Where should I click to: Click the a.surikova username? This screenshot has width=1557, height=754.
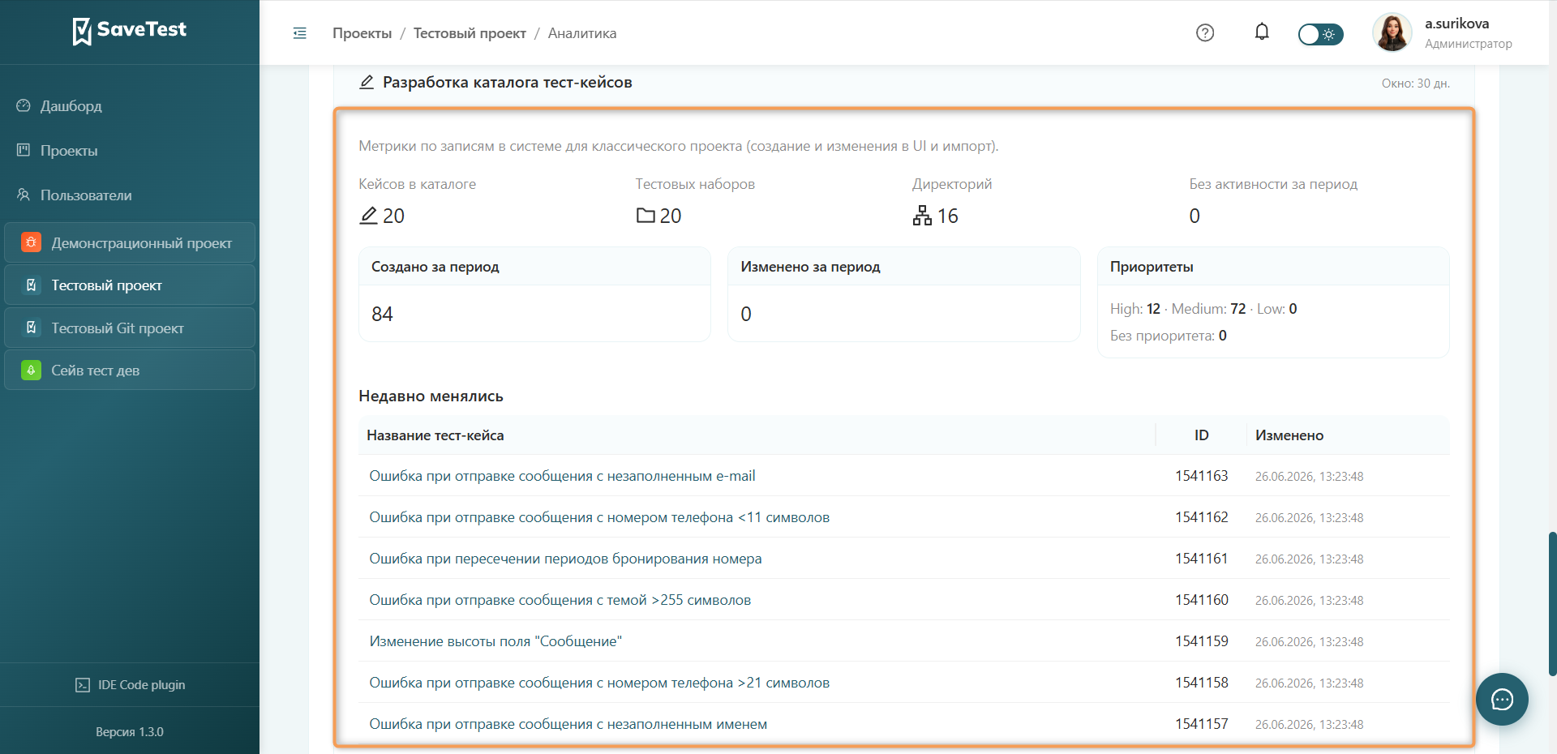point(1456,24)
